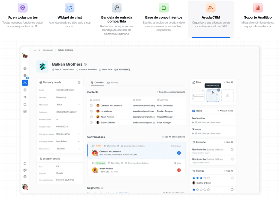Viewport: 280px width, 197px height.
Task: Select the paper-plane campaigns icon in sidebar
Action: (25, 97)
